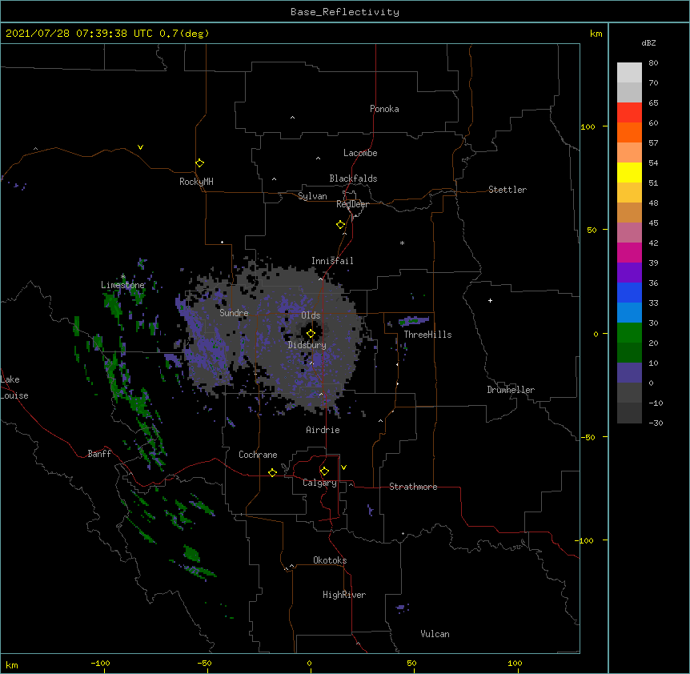Click the Sylvan city label

[x=312, y=196]
